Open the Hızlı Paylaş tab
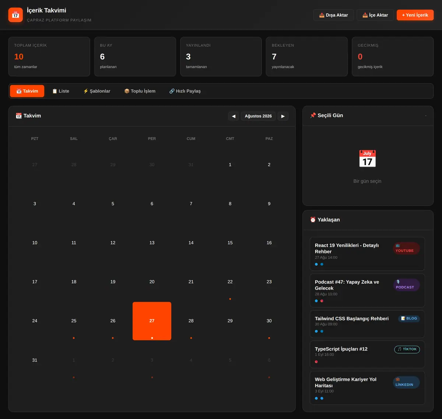Screen dimensions: 442x419 (185, 91)
